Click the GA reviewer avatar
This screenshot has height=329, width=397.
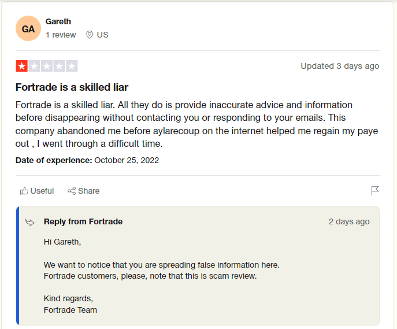coord(28,28)
